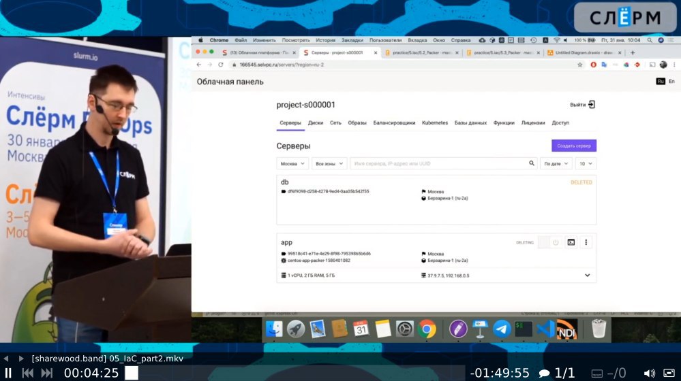The height and width of the screenshot is (381, 681).
Task: Select the Kubernetes tab
Action: [435, 123]
